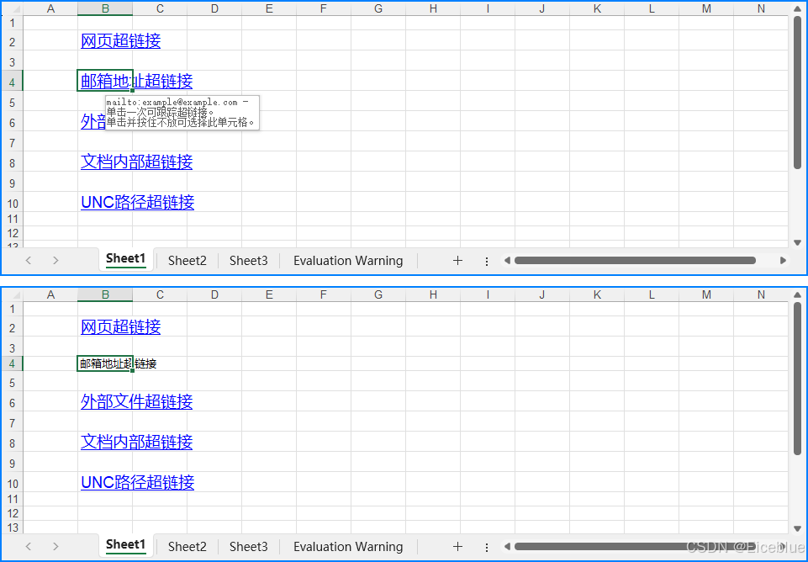Click horizontal scroll left arrow, top spreadsheet
The height and width of the screenshot is (562, 808).
[x=507, y=260]
